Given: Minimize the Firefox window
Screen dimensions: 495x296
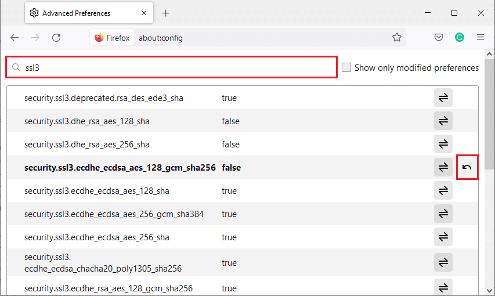Looking at the screenshot, I should (x=428, y=13).
